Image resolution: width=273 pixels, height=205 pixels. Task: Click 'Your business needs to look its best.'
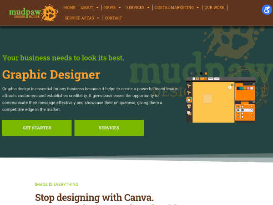coord(63,58)
